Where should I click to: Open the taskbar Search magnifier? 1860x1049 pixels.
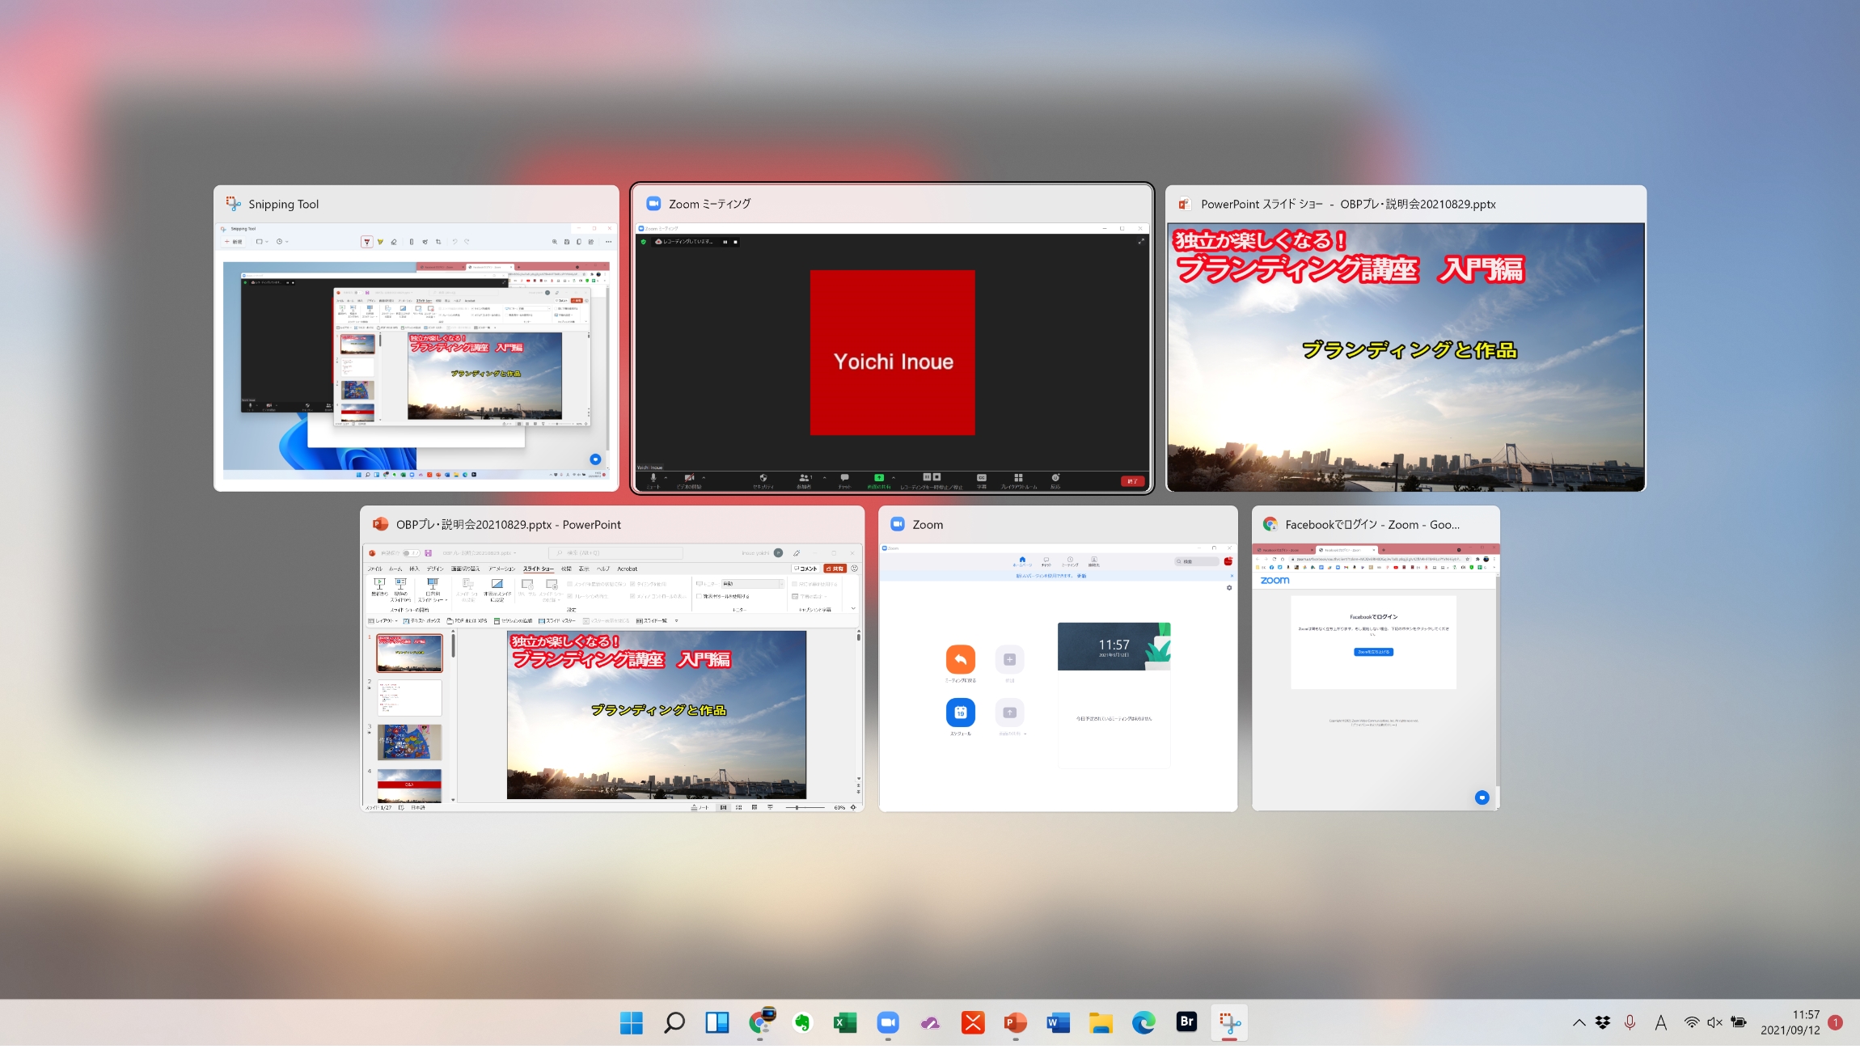click(x=674, y=1023)
